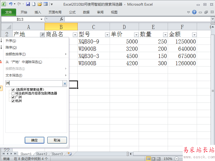Switch to the 视图 ribbon tab

click(x=114, y=12)
